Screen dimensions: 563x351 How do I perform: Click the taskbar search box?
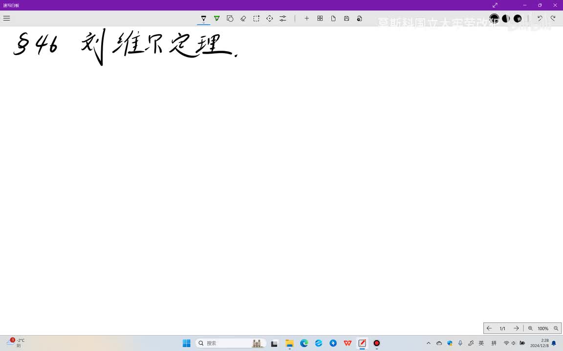coord(231,343)
